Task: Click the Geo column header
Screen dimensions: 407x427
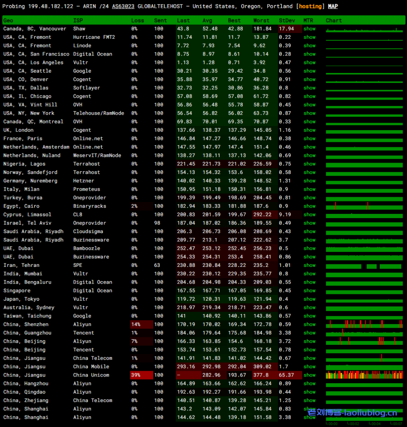Action: pyautogui.click(x=8, y=20)
